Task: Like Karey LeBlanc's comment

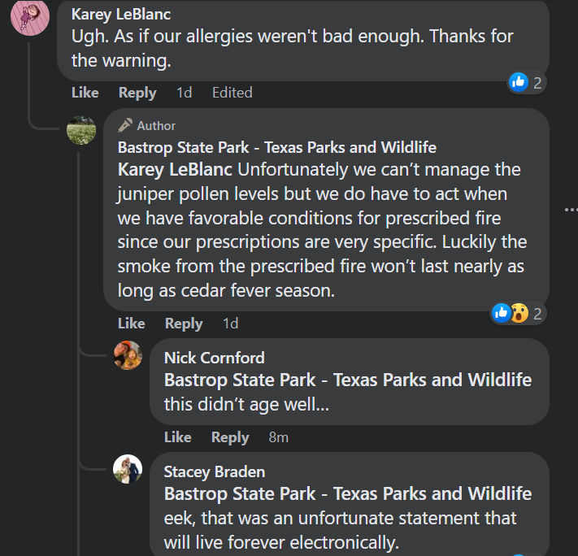Action: pyautogui.click(x=85, y=93)
